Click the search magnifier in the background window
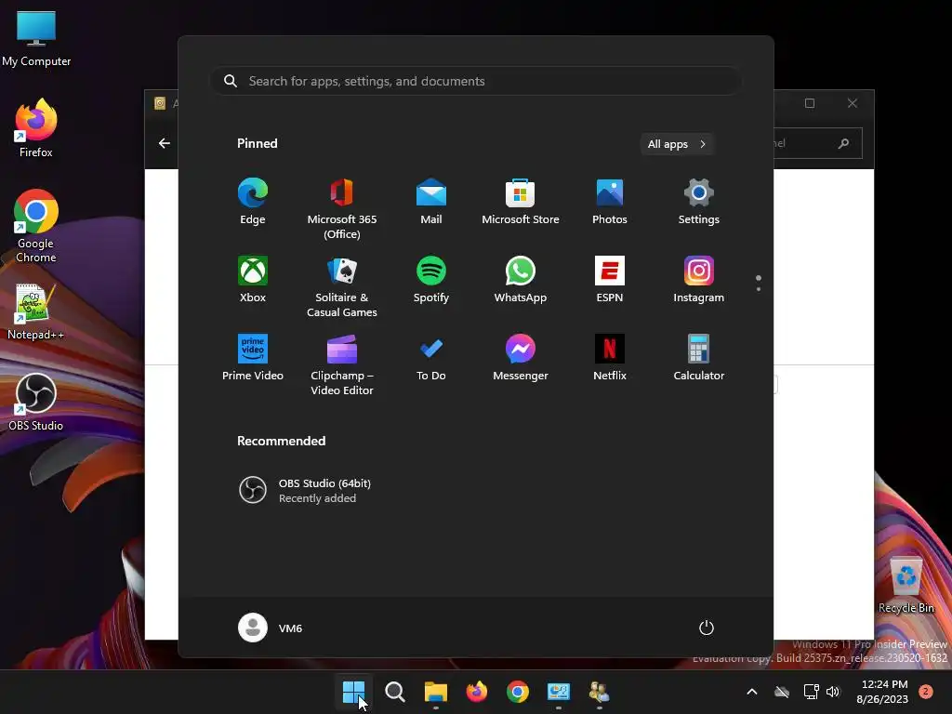This screenshot has width=952, height=714. pyautogui.click(x=843, y=143)
